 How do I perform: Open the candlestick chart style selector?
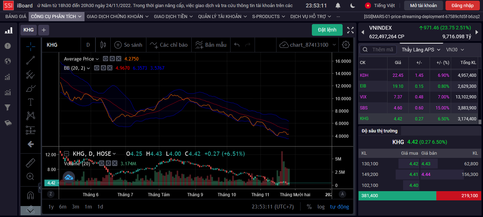pos(103,45)
